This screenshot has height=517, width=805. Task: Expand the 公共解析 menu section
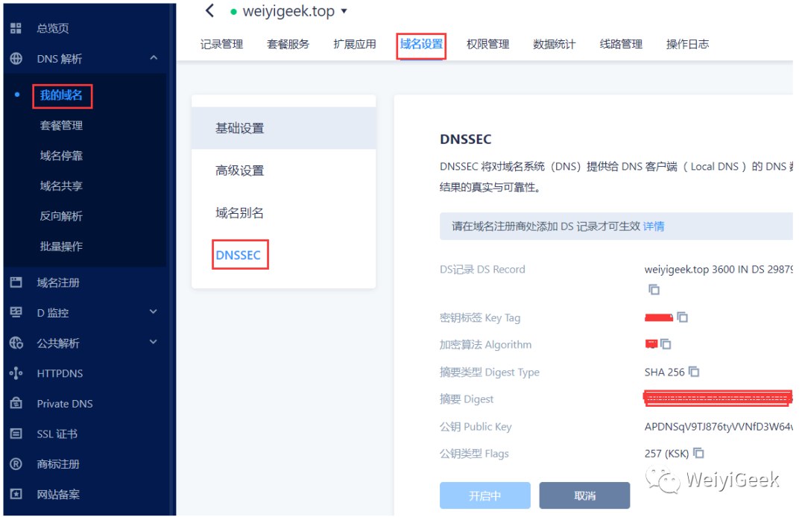pyautogui.click(x=153, y=342)
